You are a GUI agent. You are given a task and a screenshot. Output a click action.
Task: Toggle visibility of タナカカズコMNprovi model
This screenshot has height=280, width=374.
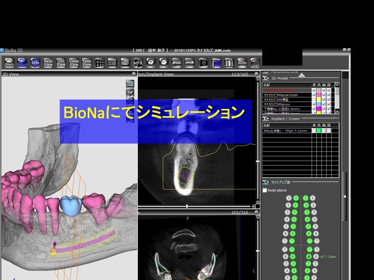click(x=314, y=104)
